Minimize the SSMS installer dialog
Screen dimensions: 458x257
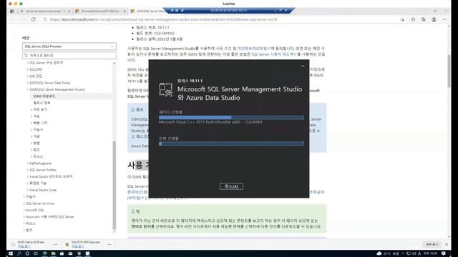coord(303,66)
